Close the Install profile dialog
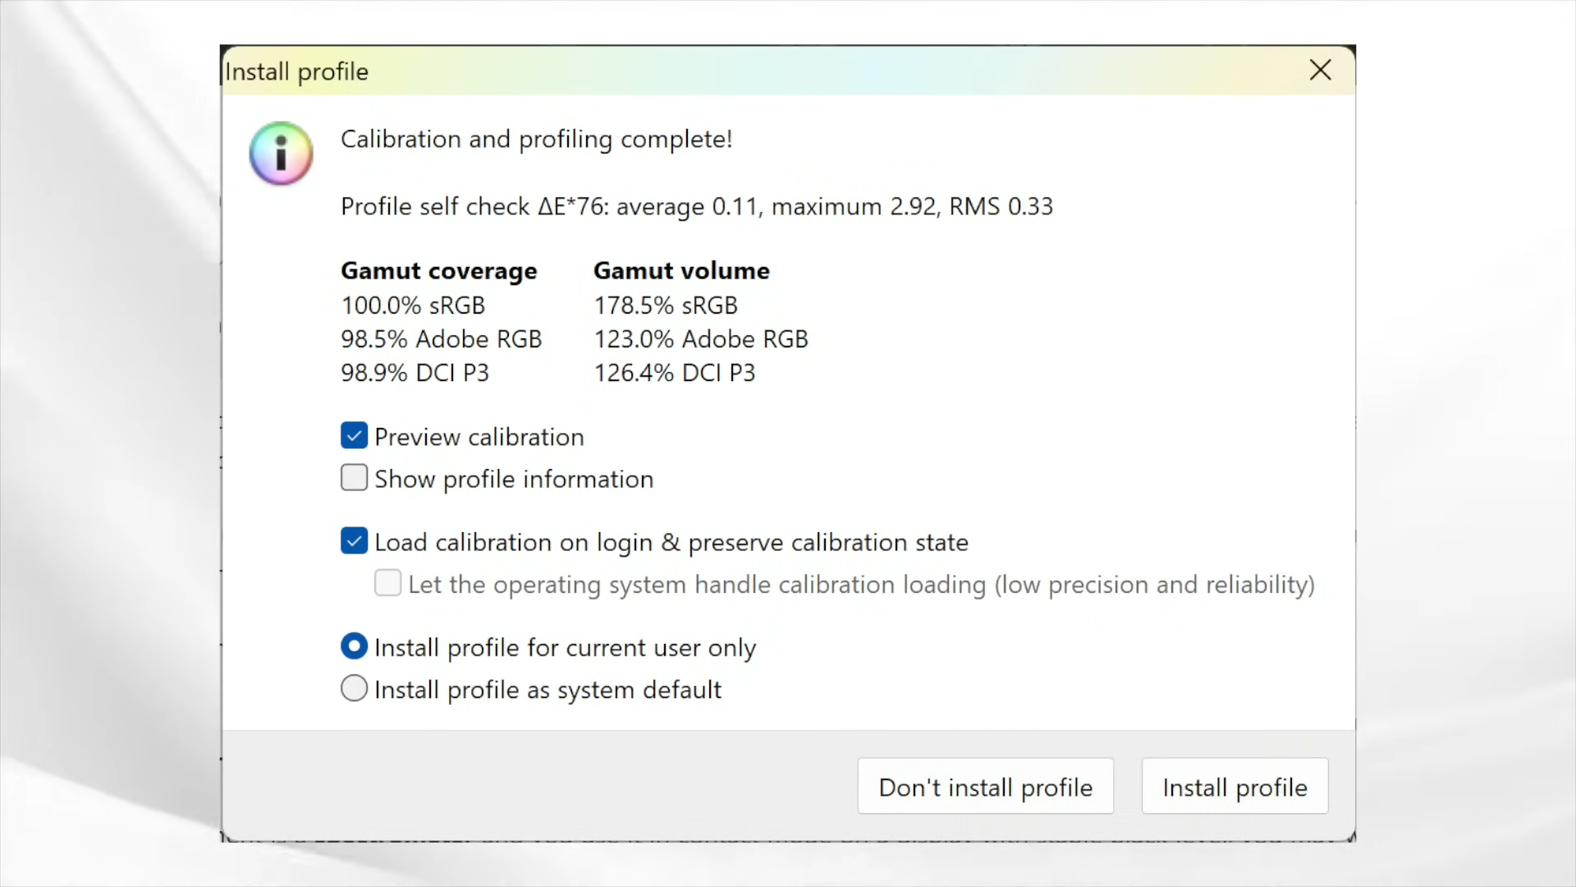 1320,70
